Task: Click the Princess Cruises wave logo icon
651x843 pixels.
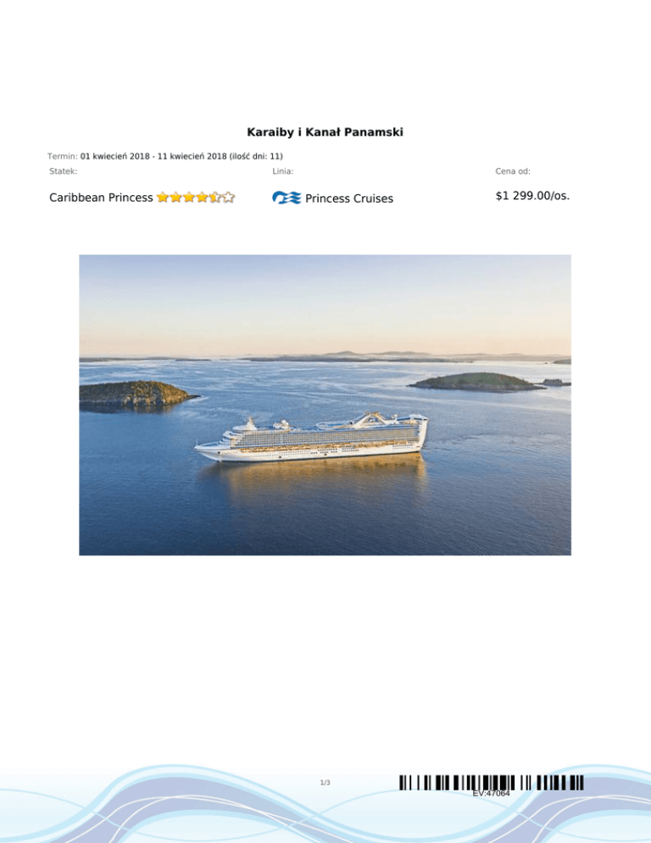Action: [287, 198]
